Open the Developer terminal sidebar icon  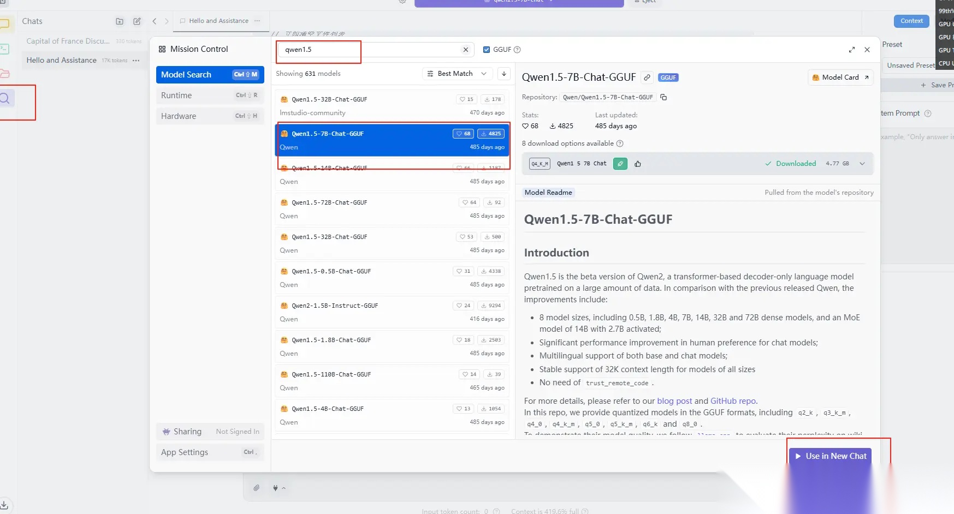(4, 49)
